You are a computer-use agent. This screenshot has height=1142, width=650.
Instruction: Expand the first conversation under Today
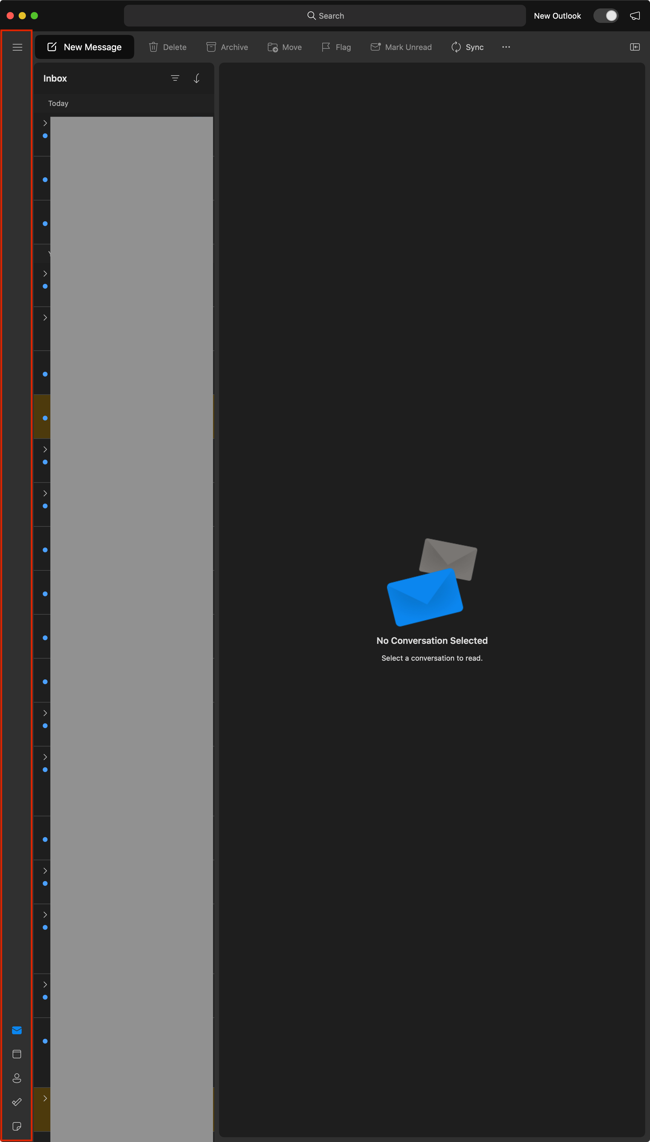45,123
